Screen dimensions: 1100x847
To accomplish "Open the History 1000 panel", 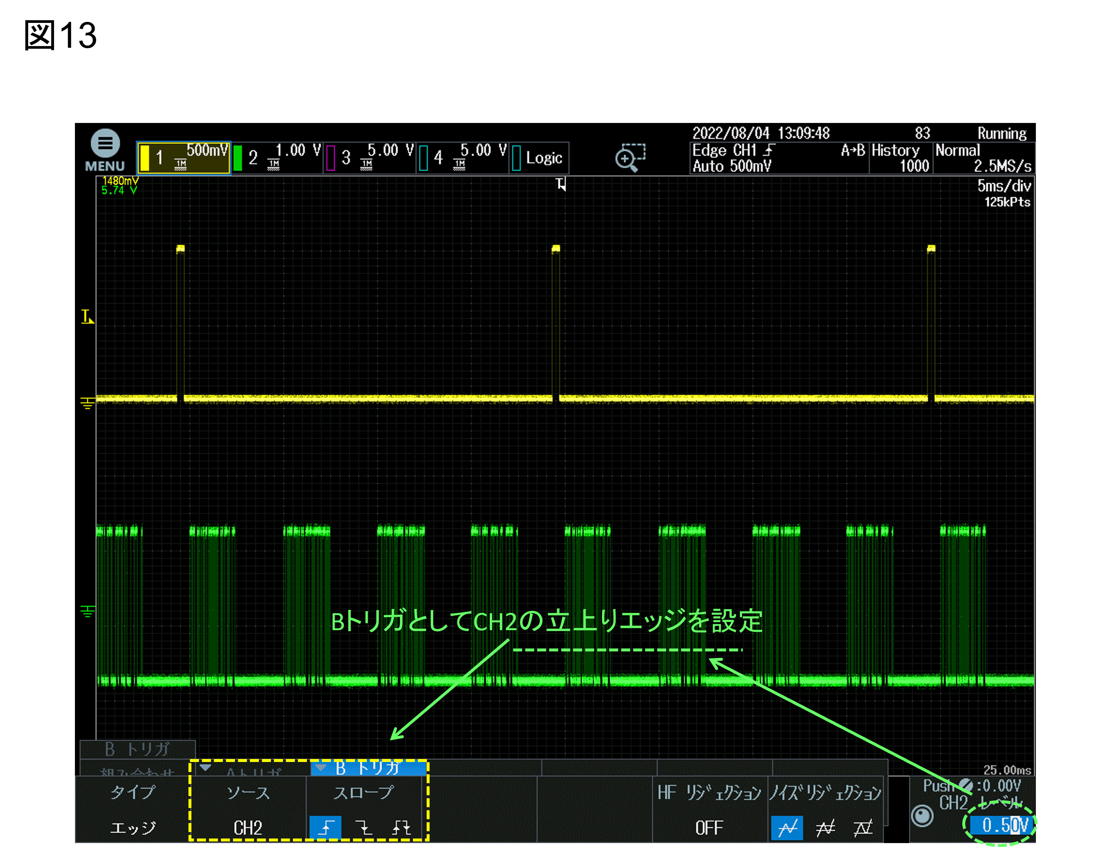I will coord(900,158).
